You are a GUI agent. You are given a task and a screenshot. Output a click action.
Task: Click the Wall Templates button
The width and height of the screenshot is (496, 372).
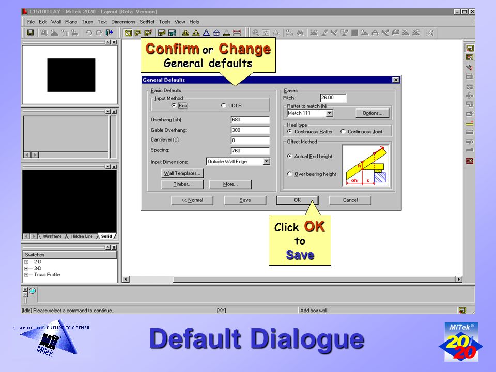point(182,173)
